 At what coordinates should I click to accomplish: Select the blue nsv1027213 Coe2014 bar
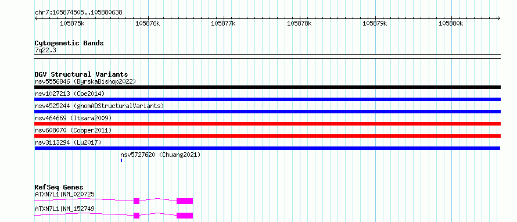[267, 99]
